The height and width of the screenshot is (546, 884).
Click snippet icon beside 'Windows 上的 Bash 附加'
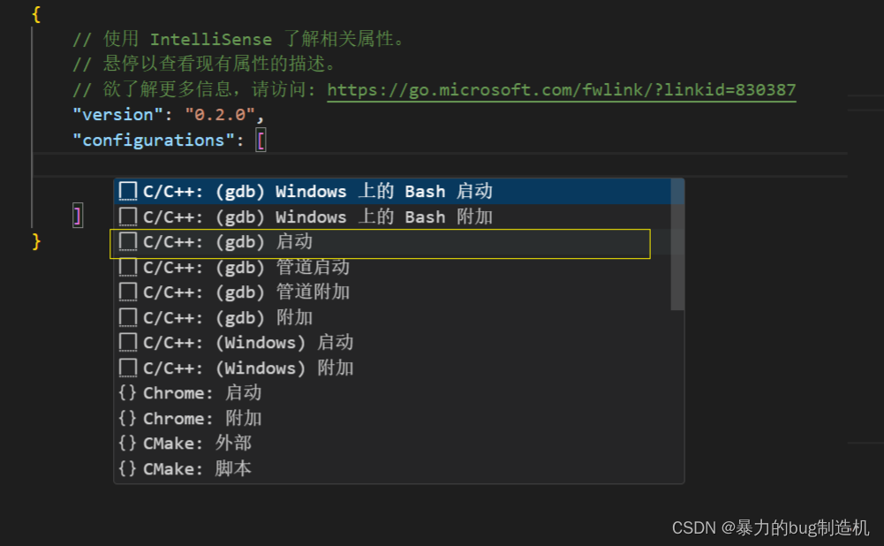(128, 216)
